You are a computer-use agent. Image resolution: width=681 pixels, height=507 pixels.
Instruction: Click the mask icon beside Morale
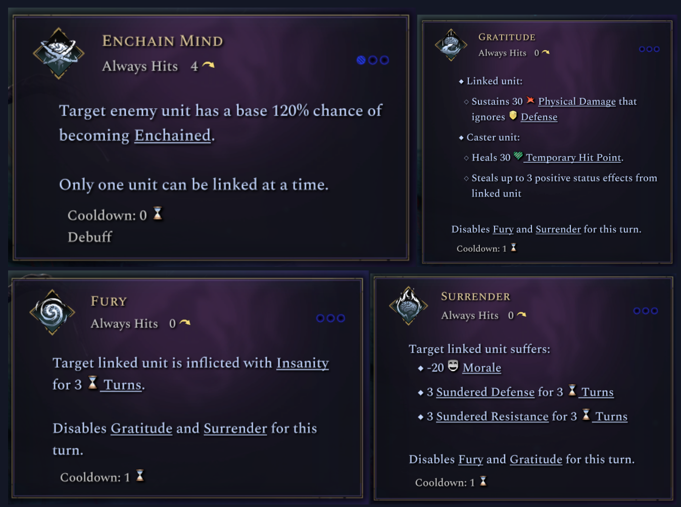[453, 366]
